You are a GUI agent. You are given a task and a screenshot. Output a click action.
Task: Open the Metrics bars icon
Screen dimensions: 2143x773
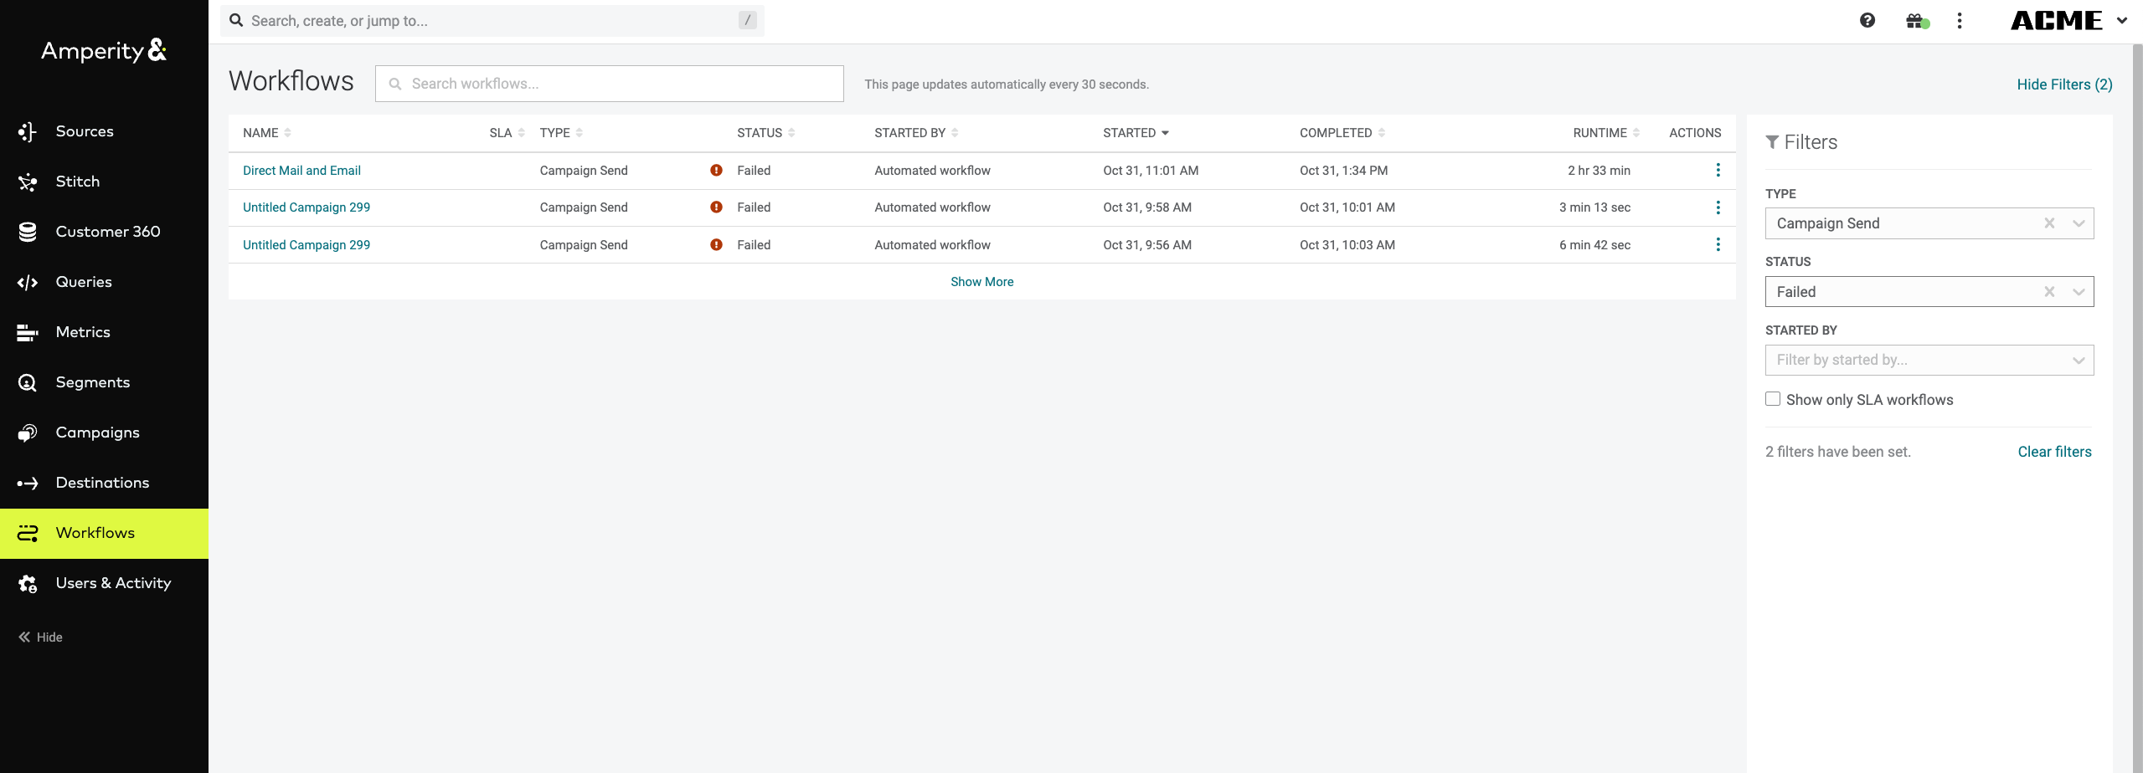28,332
